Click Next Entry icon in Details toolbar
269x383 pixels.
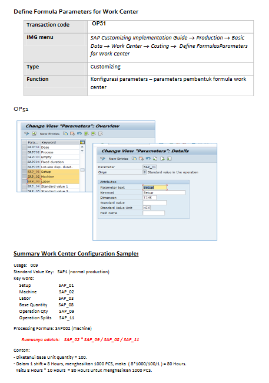[x=162, y=159]
